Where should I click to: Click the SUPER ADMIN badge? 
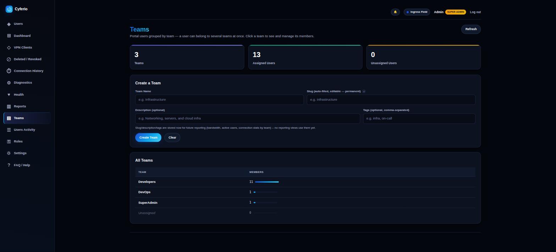[455, 12]
